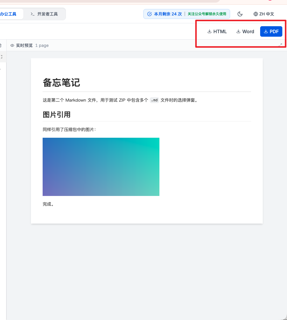The height and width of the screenshot is (320, 287).
Task: Toggle the eye icon beside 实时预览
Action: (x=12, y=45)
